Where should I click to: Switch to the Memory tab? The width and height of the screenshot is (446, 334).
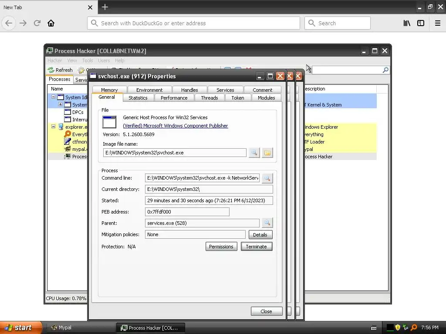tap(109, 90)
